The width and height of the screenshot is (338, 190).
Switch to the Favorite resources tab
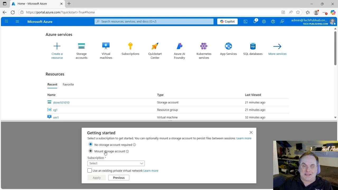tap(68, 84)
